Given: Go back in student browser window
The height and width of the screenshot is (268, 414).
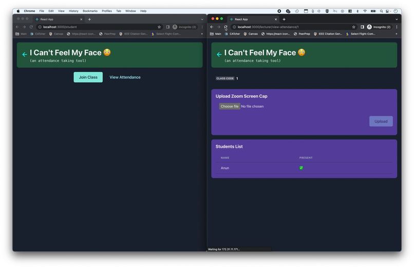Looking at the screenshot, I should click(x=17, y=27).
